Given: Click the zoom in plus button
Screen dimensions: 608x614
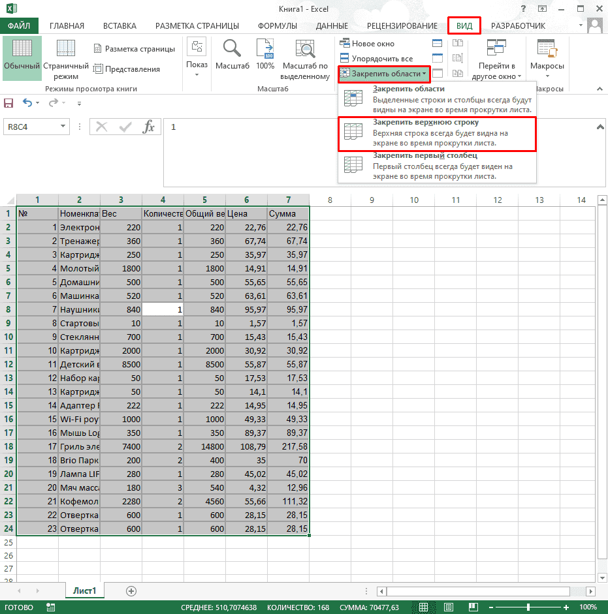Looking at the screenshot, I should click(x=566, y=607).
